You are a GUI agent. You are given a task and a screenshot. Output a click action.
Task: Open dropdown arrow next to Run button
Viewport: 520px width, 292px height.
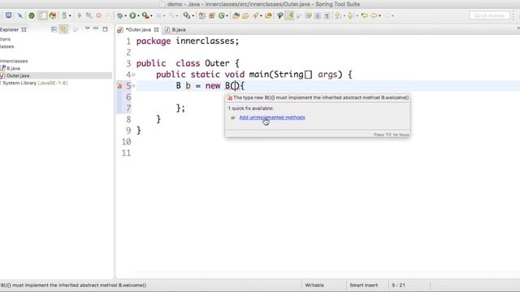pos(138,16)
